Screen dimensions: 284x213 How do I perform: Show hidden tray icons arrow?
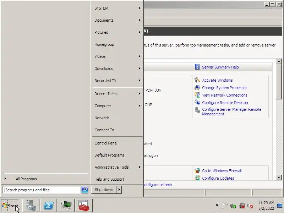point(217,205)
